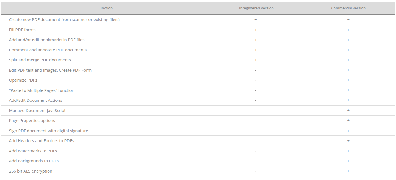
Task: Click "Add Backgrounds to PDFs" row label
Action: pos(34,161)
